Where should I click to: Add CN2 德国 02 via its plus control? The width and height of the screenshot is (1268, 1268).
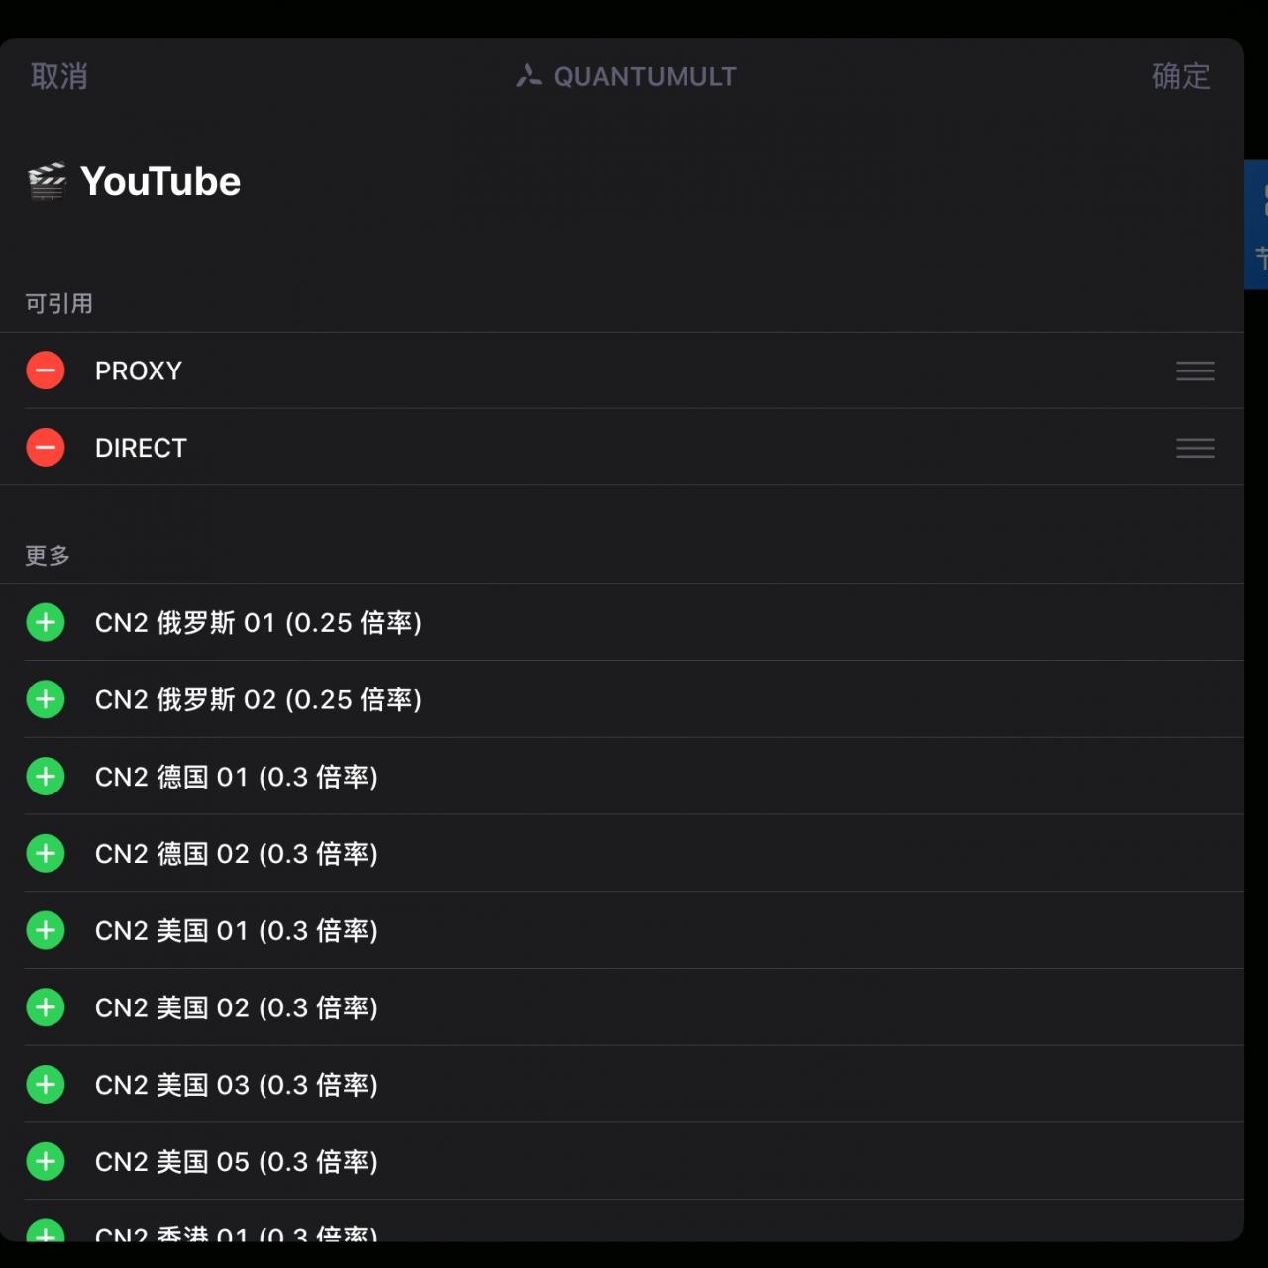point(45,853)
